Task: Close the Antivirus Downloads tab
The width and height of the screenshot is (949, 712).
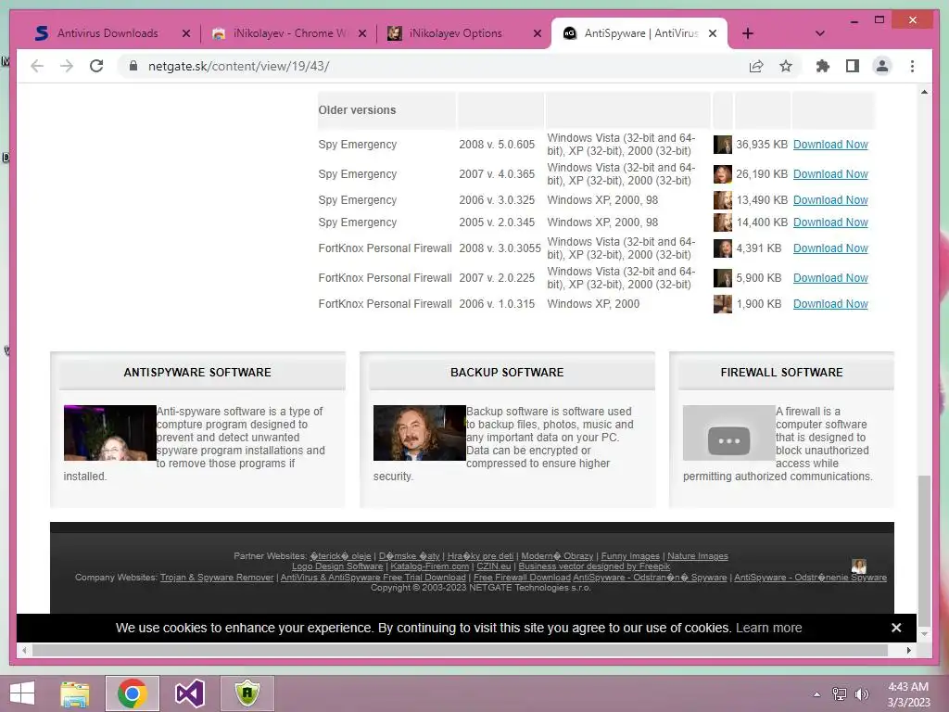Action: (186, 33)
